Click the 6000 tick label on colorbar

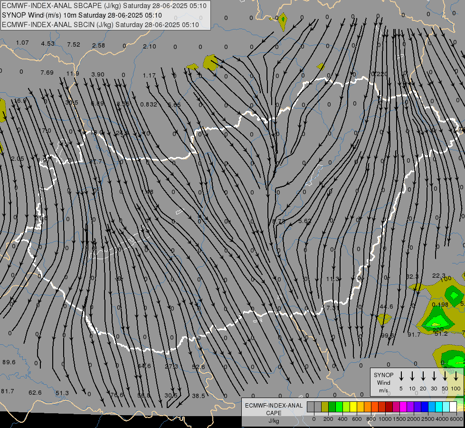click(456, 419)
